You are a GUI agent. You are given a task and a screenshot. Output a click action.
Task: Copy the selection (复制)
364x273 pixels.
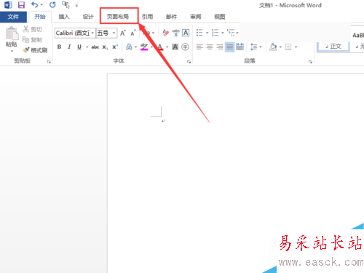point(32,39)
